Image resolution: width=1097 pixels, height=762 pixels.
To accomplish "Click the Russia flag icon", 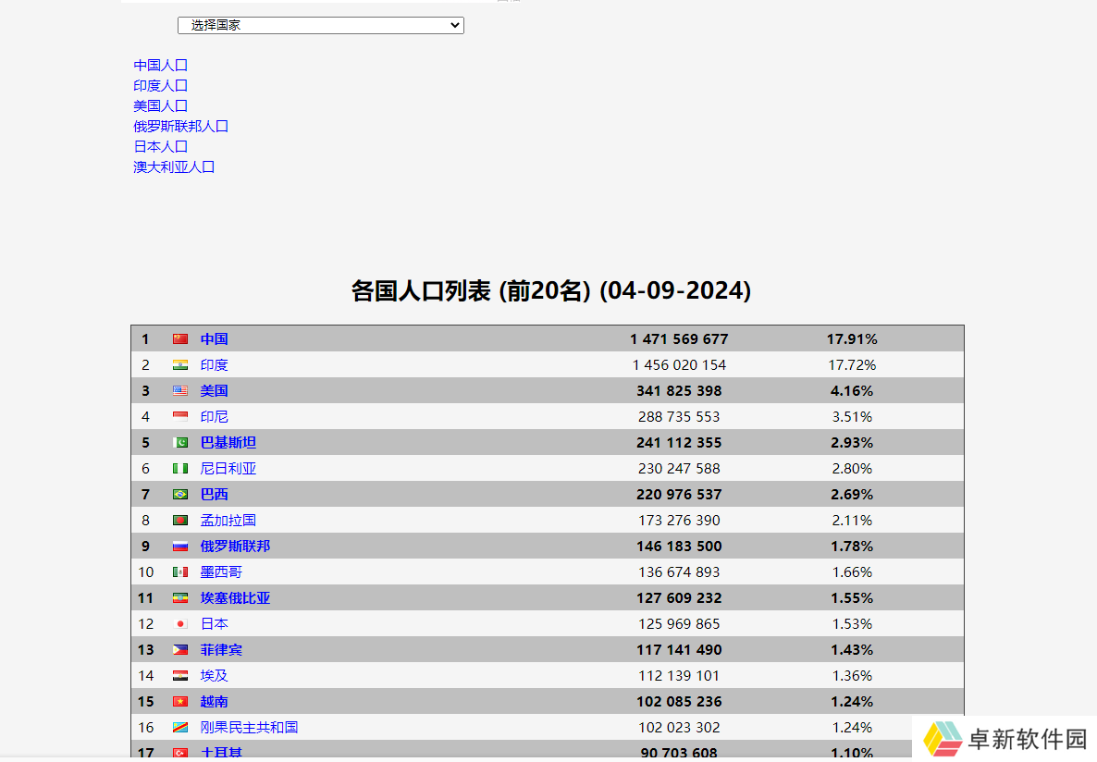I will click(180, 547).
